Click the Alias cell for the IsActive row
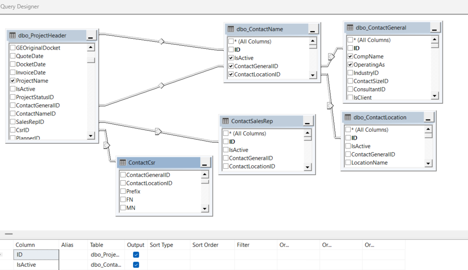The image size is (468, 270). pyautogui.click(x=73, y=265)
